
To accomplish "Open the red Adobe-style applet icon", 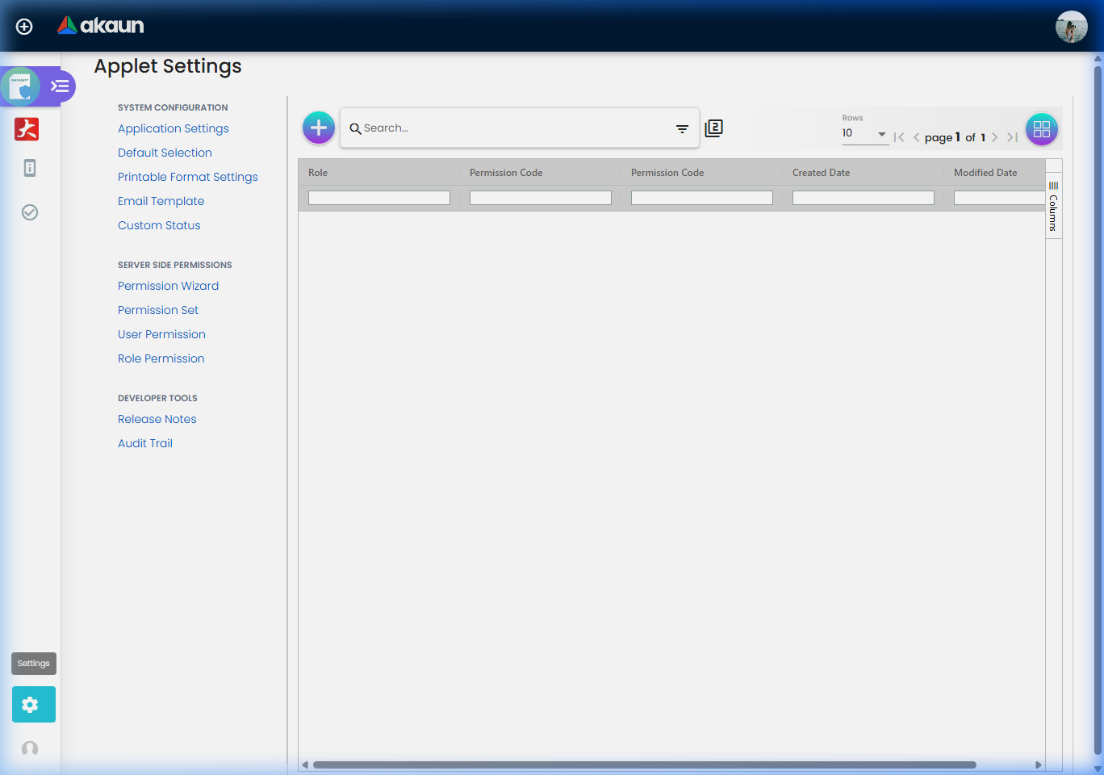I will (27, 129).
